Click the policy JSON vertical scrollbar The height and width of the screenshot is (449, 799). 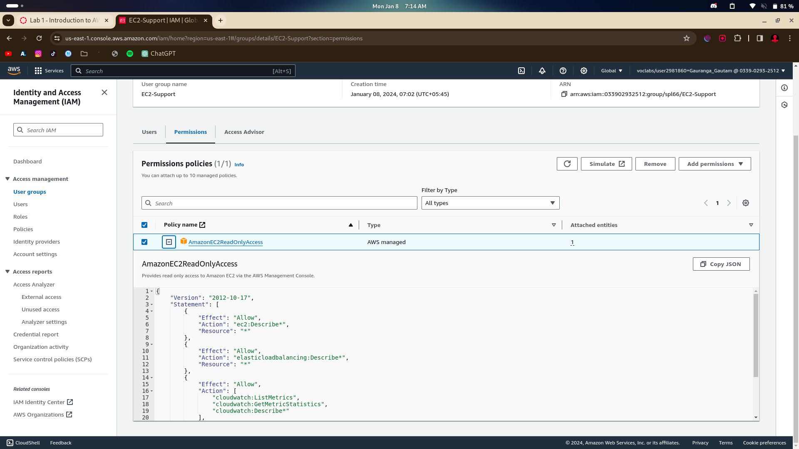pyautogui.click(x=756, y=336)
